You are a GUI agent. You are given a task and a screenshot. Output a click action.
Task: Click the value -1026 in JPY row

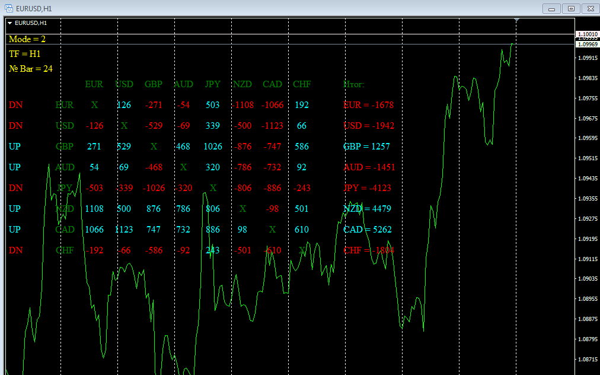coord(154,188)
